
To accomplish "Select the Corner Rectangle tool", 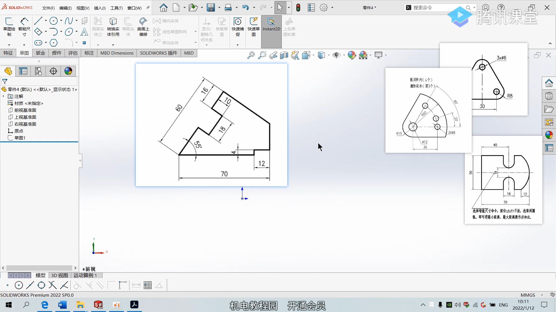I will (x=38, y=32).
